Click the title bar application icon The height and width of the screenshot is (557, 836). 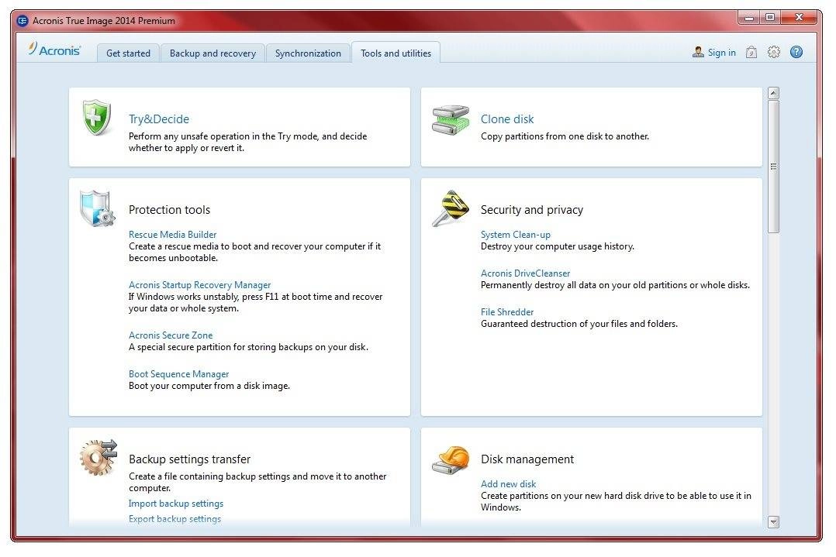pos(22,21)
